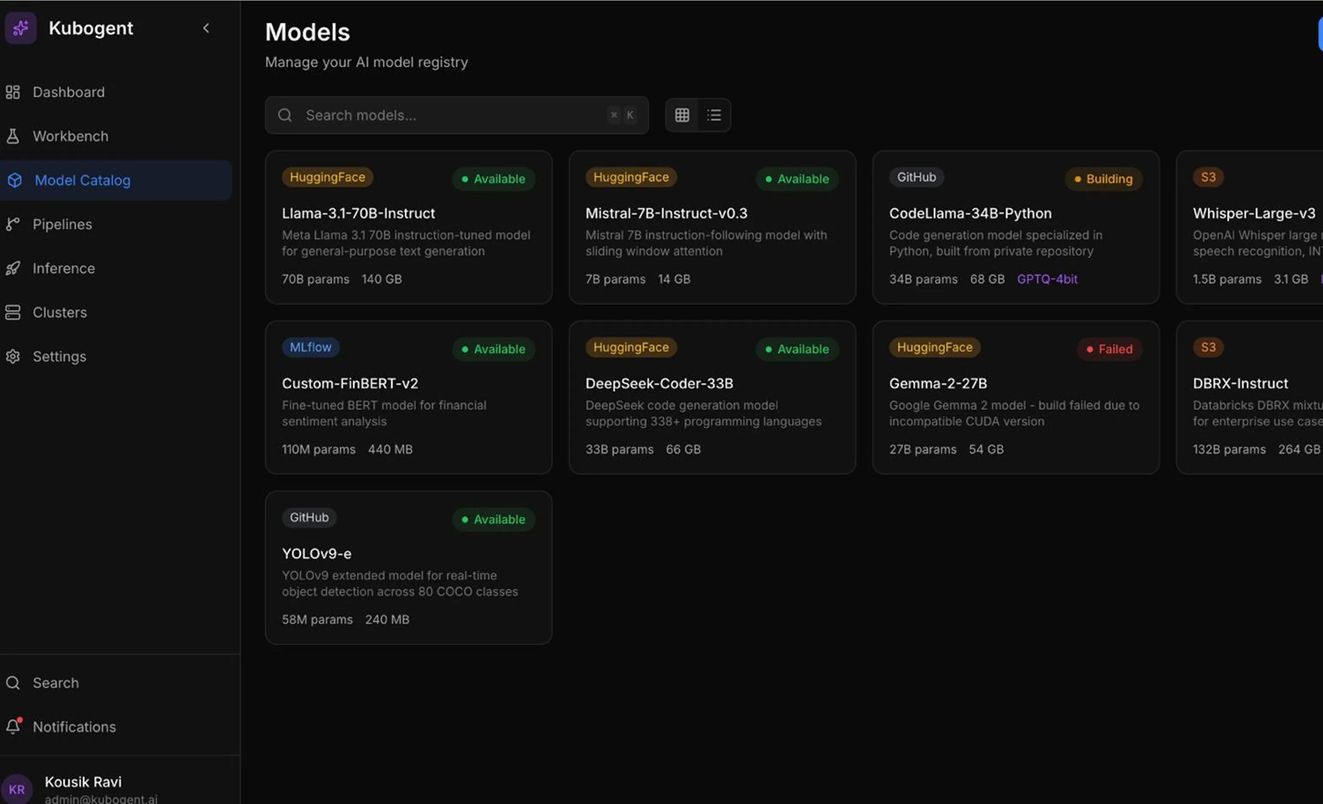Click GitHub tag on YOLOv9-e card

(x=309, y=518)
